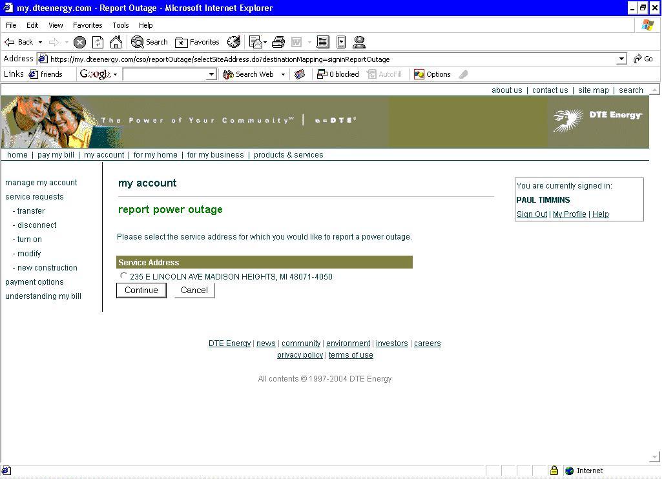Open the Favorites menu
The image size is (664, 479).
click(x=87, y=25)
